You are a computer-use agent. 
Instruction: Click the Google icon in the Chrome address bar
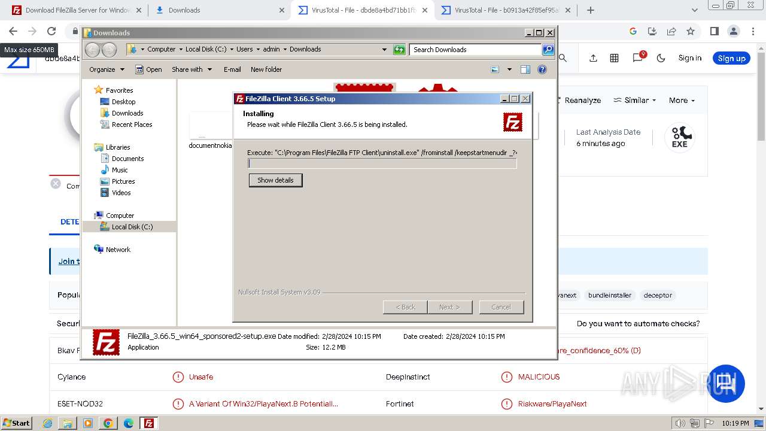[633, 31]
